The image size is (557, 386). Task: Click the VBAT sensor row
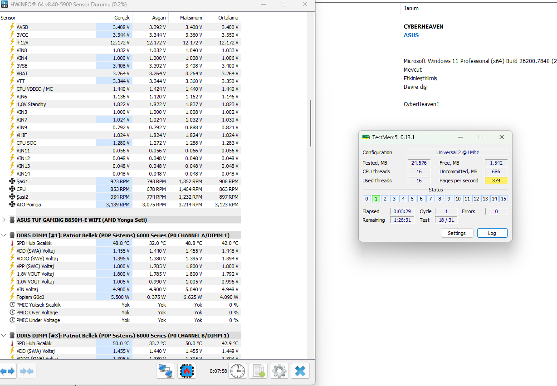pyautogui.click(x=120, y=73)
